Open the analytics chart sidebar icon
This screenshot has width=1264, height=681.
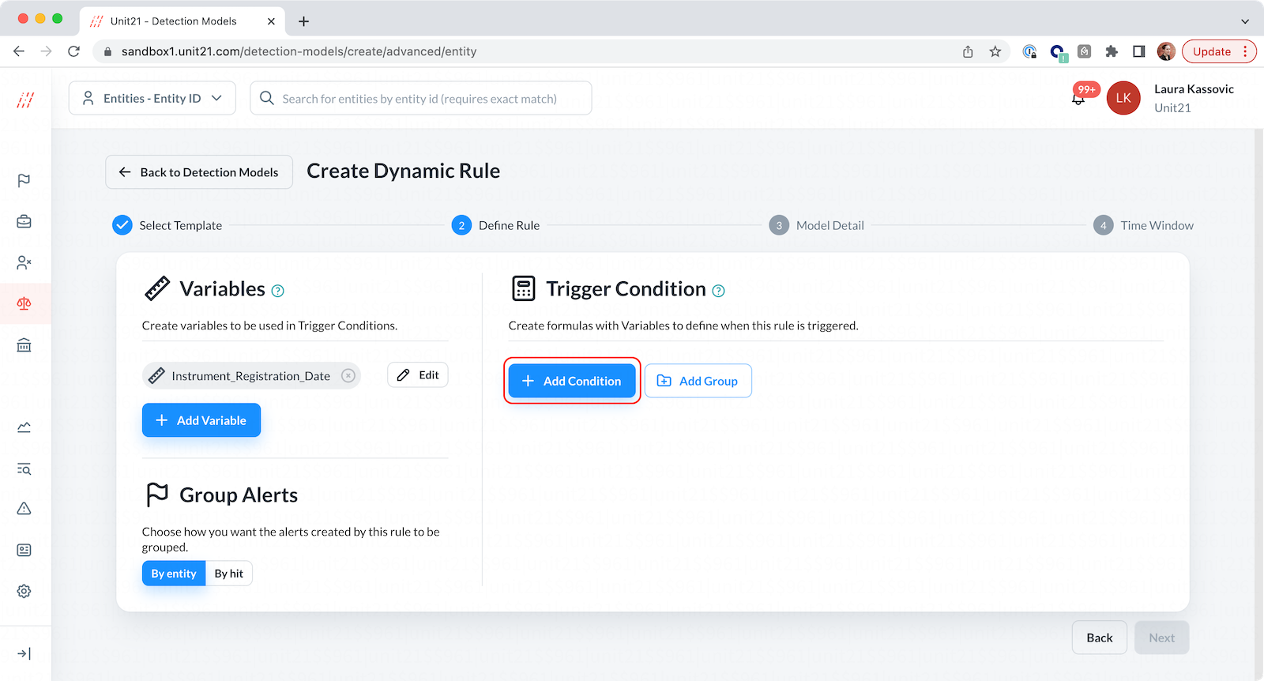(x=24, y=427)
